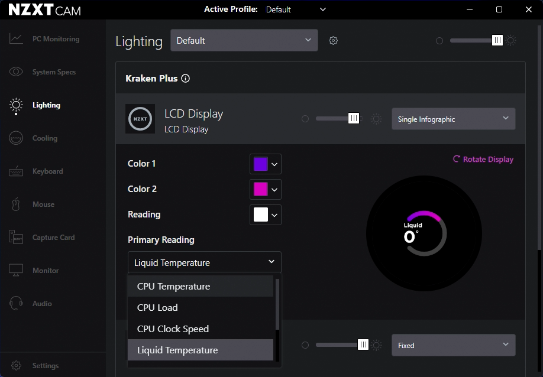Open the Capture Card icon
This screenshot has width=543, height=377.
16,238
